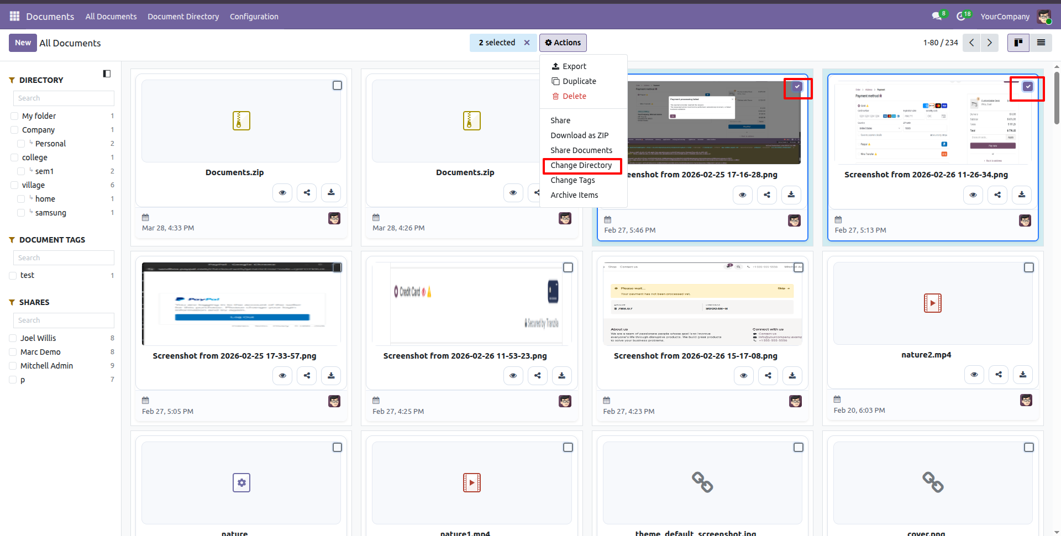
Task: Download Screenshot from 2026-02-25 17-16-28.png
Action: [791, 195]
